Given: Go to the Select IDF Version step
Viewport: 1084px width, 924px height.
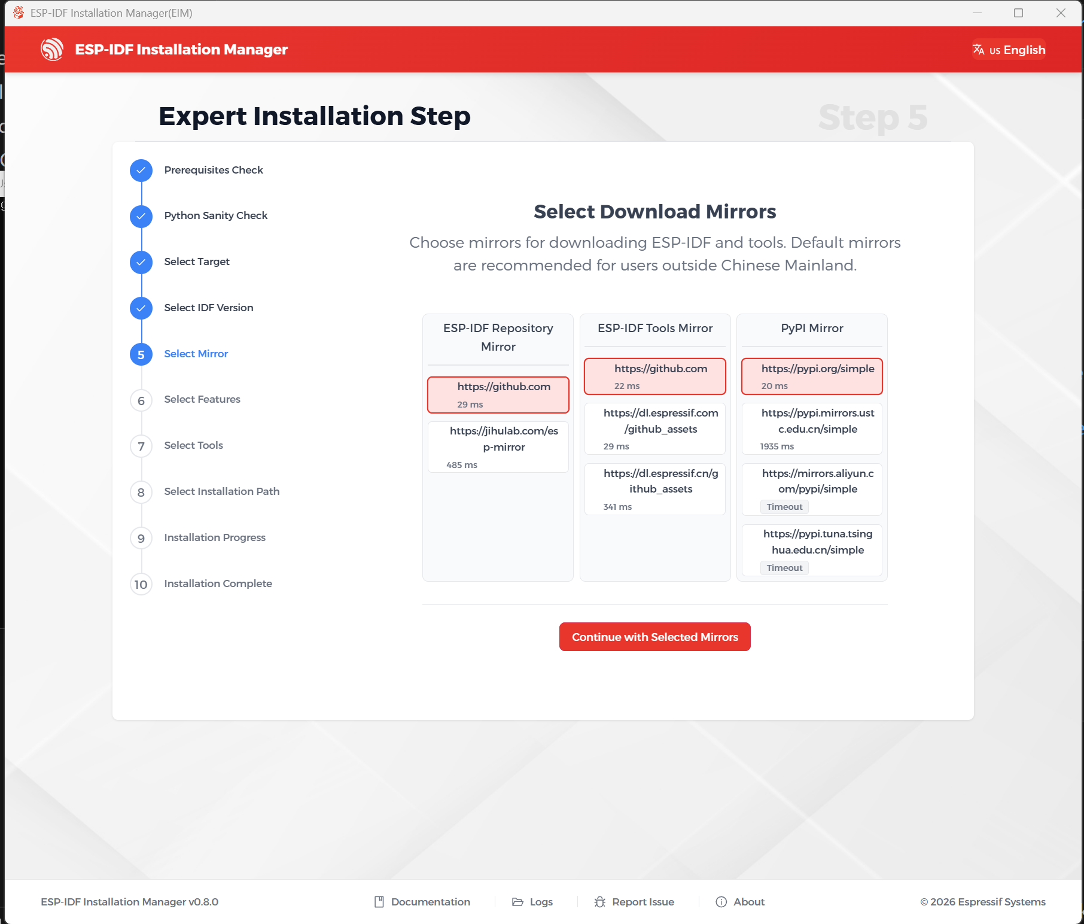Looking at the screenshot, I should (x=209, y=308).
